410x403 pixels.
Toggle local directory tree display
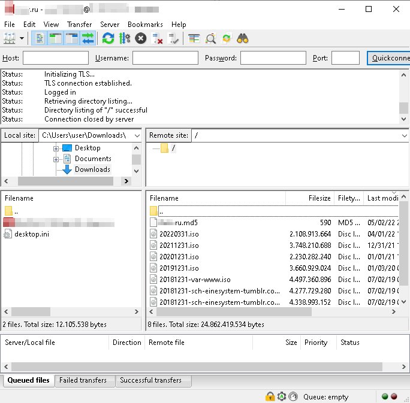56,39
